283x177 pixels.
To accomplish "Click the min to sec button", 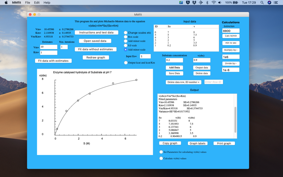I will (x=231, y=43).
